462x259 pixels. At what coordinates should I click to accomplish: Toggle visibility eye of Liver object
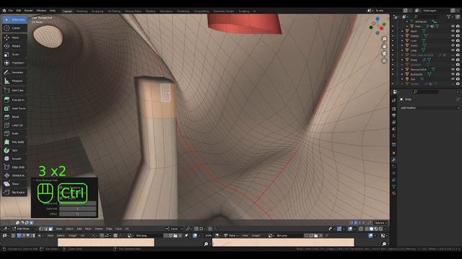(x=453, y=41)
